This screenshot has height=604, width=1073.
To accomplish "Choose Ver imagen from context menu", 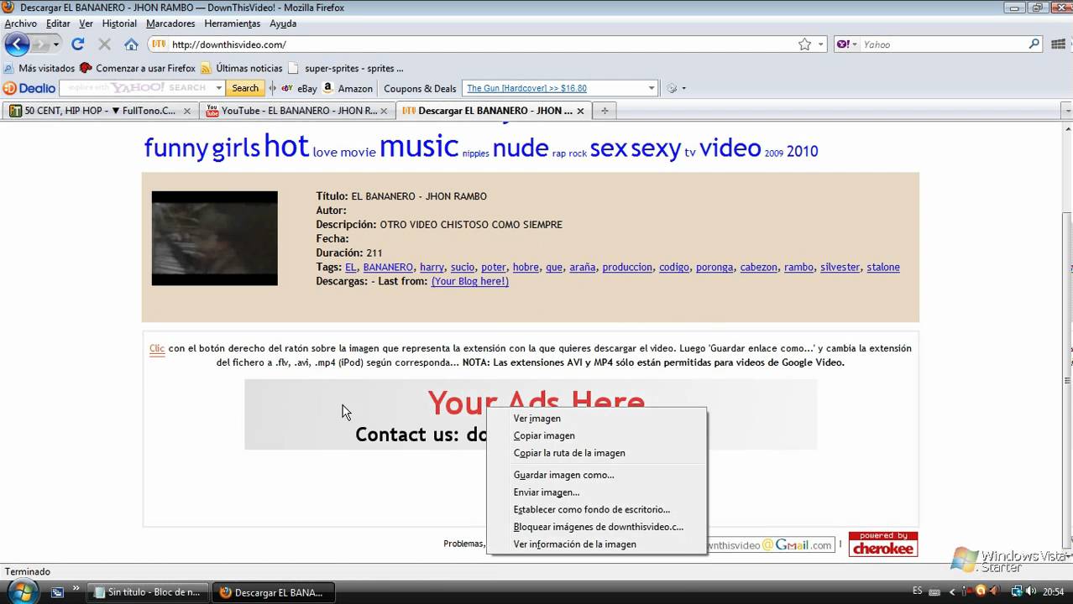I will [x=597, y=419].
